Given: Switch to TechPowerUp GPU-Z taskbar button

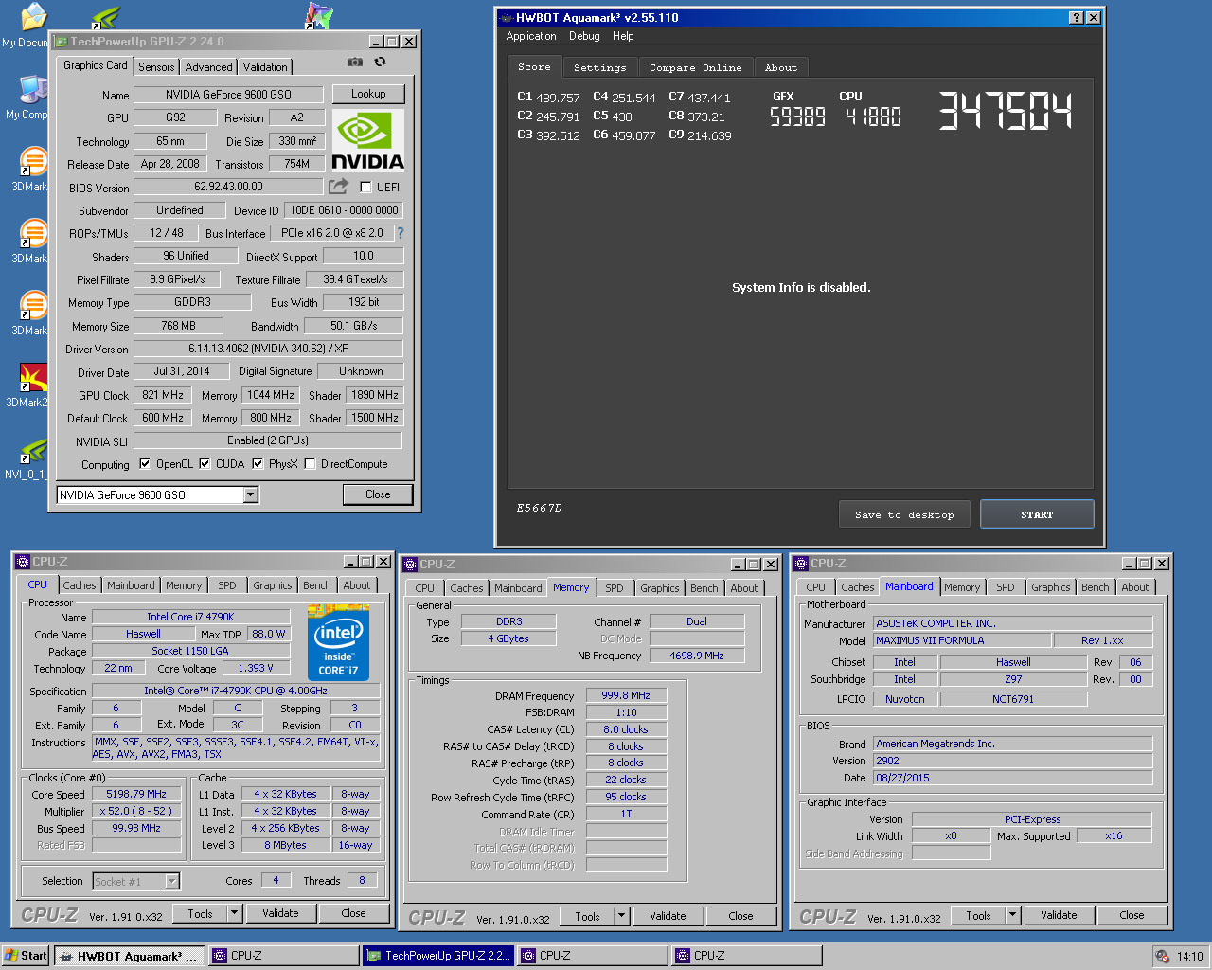Looking at the screenshot, I should point(439,956).
